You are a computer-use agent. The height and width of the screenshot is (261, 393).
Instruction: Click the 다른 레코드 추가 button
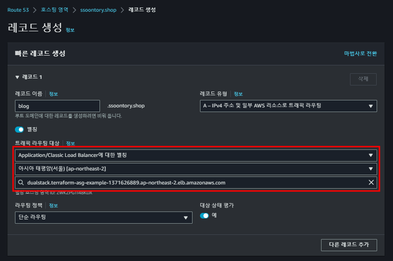pyautogui.click(x=349, y=245)
